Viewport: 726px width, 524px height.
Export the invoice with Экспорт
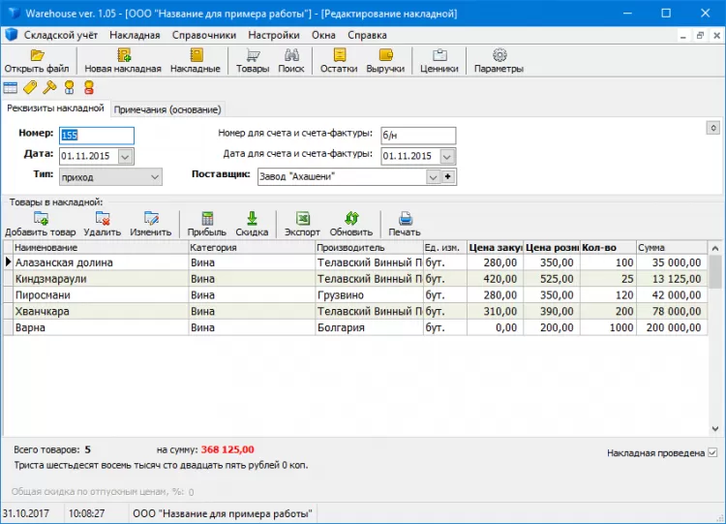302,219
